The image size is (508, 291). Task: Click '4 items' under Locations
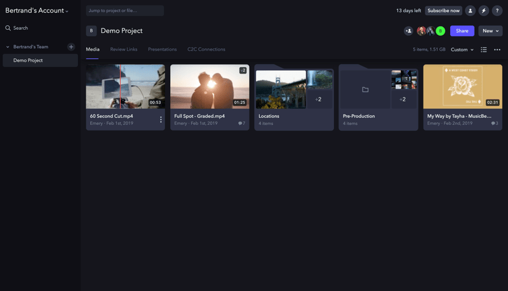point(265,124)
